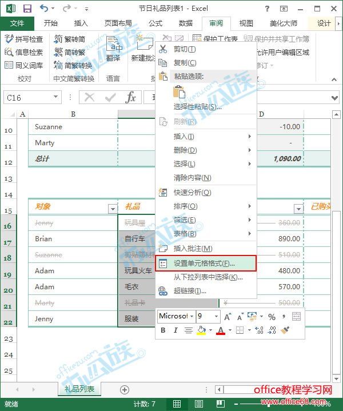This screenshot has height=411, width=343.
Task: Click the Undo arrow icon
Action: (x=44, y=8)
